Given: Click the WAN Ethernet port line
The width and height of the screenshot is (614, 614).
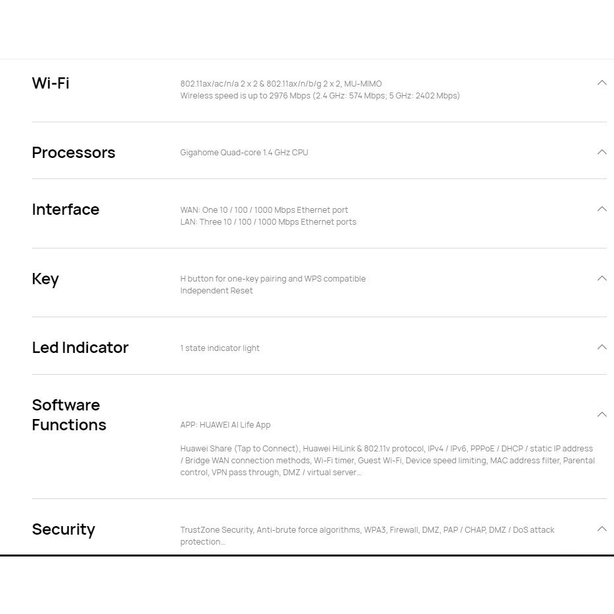Looking at the screenshot, I should tap(264, 210).
